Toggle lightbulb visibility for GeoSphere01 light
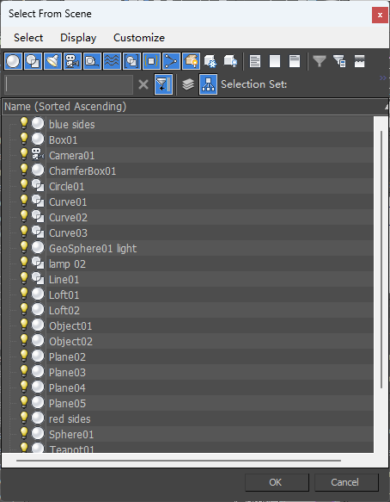Image resolution: width=390 pixels, height=502 pixels. [24, 247]
